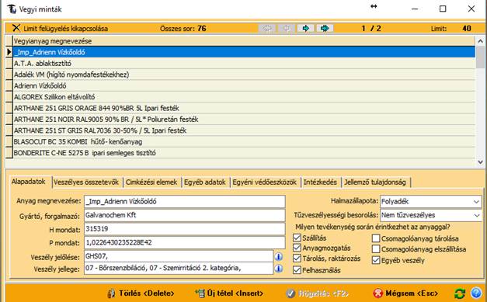Select ARTHANE 251 GRIS ORAGE 844 row
This screenshot has width=487, height=302.
244,108
